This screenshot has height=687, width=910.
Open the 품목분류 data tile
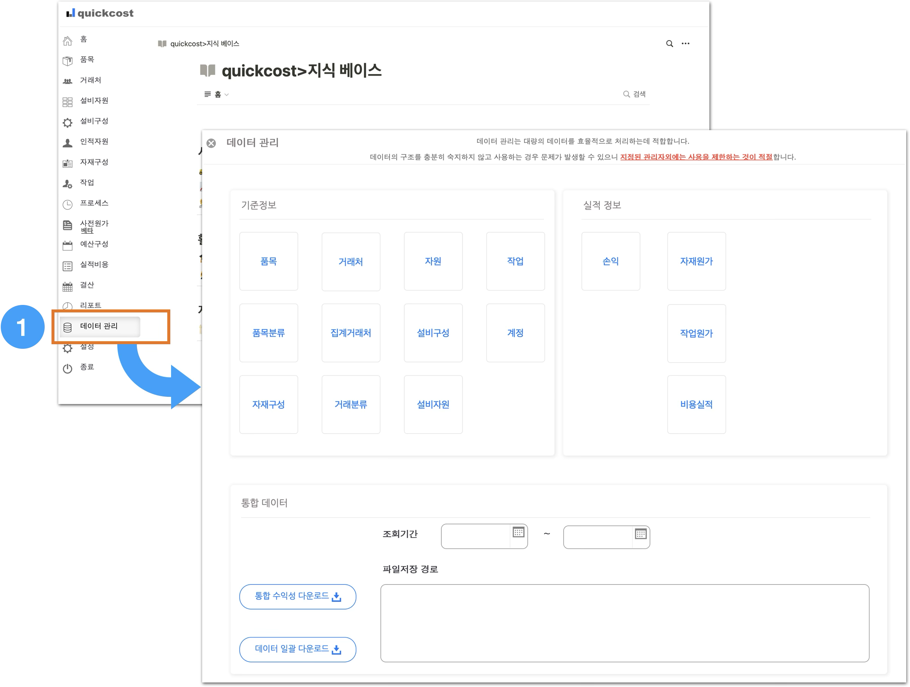pos(268,333)
